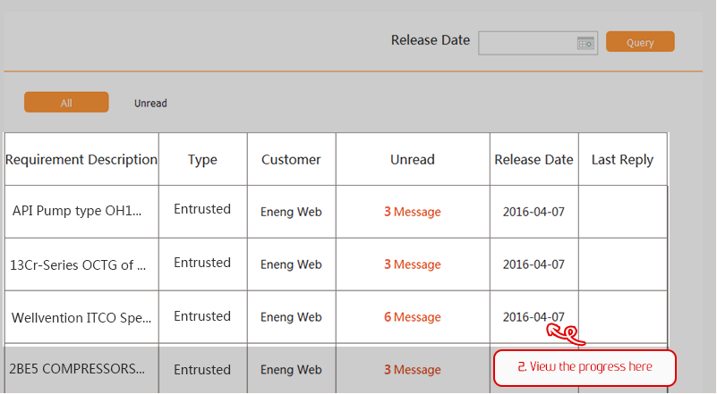View 6 Message for Wellvention row

coord(413,317)
